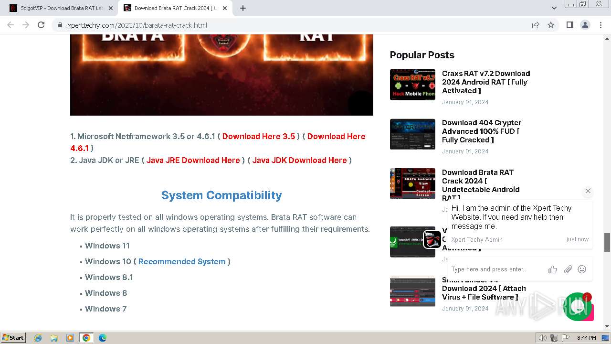Click Smart Binder post thumbnail

(412, 291)
